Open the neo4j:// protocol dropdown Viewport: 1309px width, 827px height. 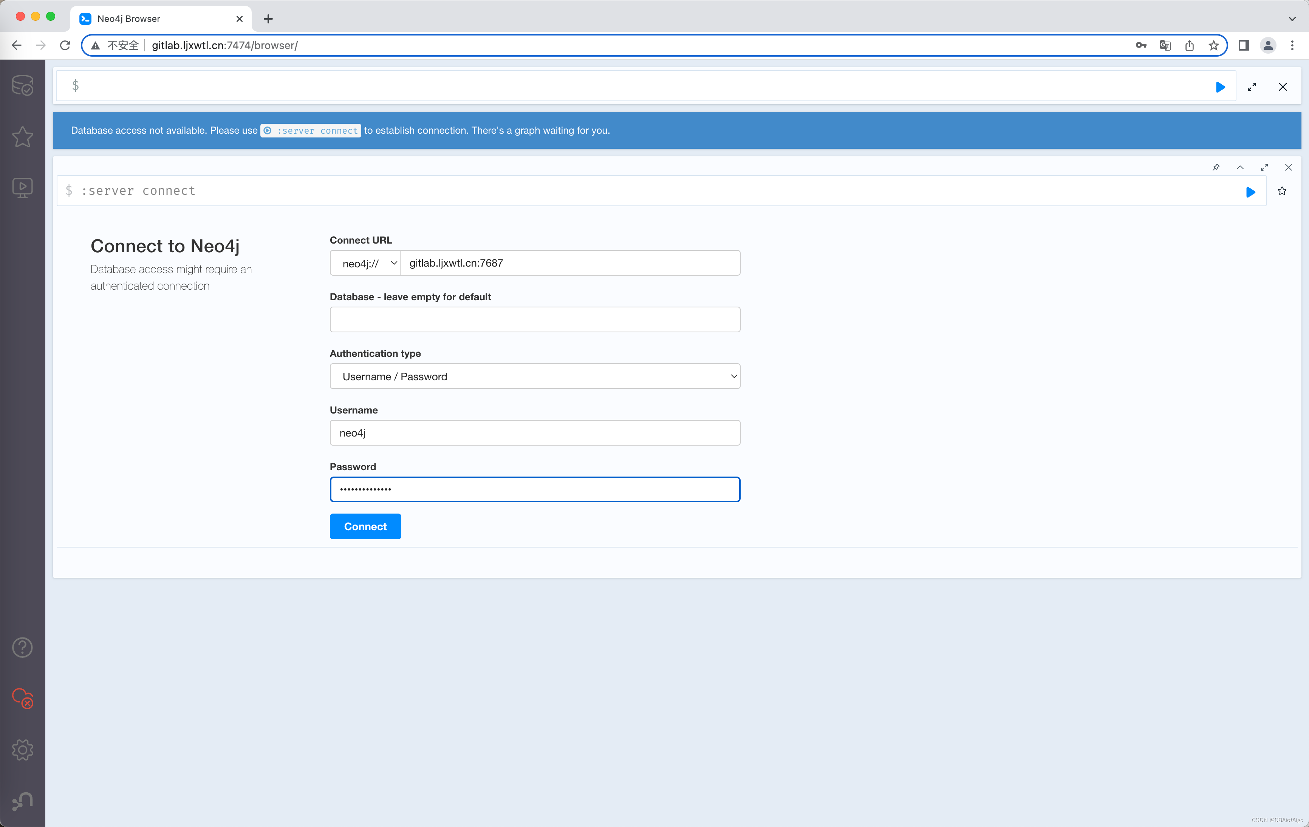pos(365,263)
